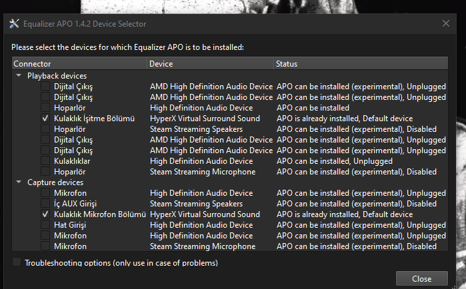This screenshot has height=289, width=466.
Task: Check Kulaklıklar High Definition Audio Device box
Action: [45, 161]
